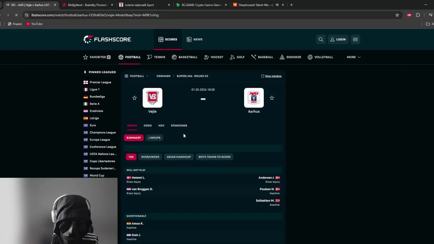Open the hamburger menu icon
434x244 pixels.
click(x=355, y=39)
